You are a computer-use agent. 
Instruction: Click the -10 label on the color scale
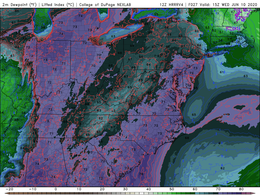click(x=32, y=189)
